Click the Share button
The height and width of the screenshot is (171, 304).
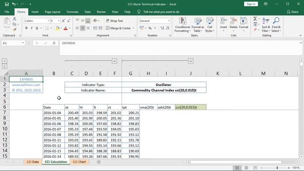click(293, 12)
